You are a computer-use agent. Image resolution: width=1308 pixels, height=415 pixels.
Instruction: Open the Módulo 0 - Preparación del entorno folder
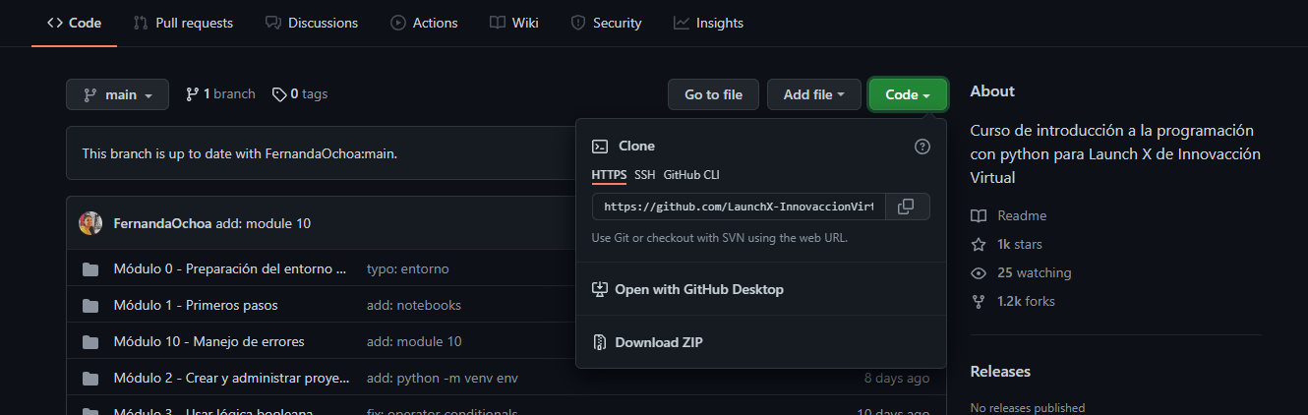click(x=230, y=268)
